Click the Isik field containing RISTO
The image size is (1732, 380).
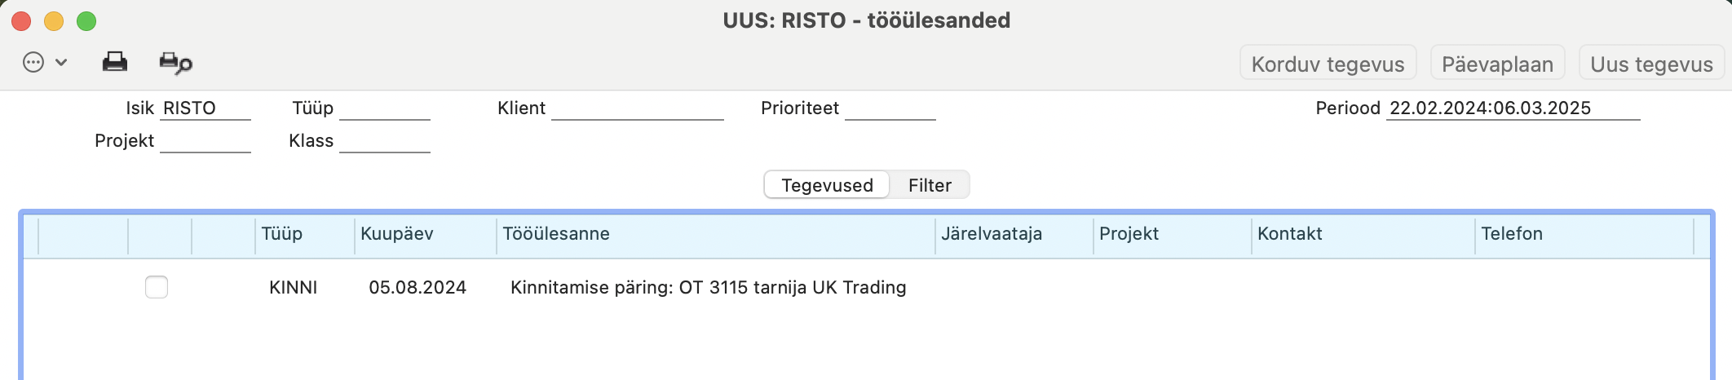pos(205,108)
